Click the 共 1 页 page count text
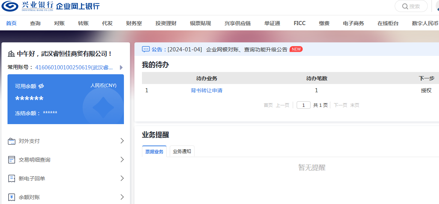This screenshot has height=204, width=439. point(320,105)
